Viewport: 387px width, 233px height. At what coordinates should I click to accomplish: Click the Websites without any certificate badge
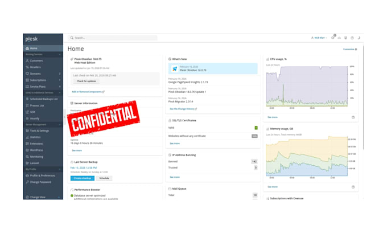(x=254, y=136)
